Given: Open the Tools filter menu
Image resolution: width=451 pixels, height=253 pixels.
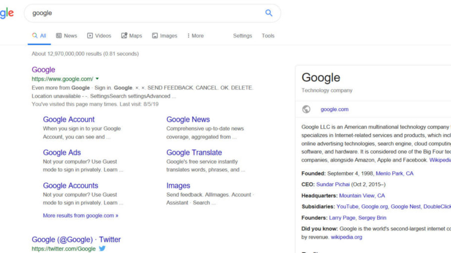Looking at the screenshot, I should tap(268, 36).
